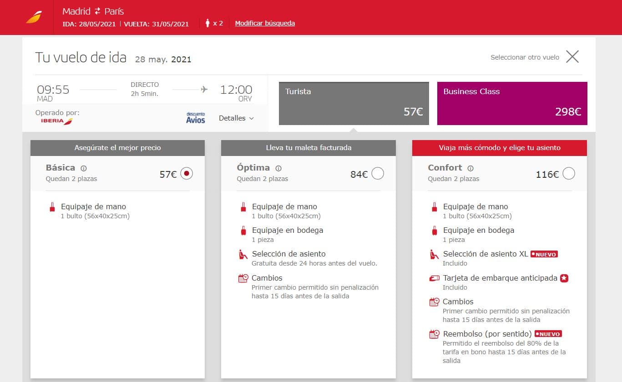Click the VUELTA: 31/05/2021 date in header
Screen dimensions: 622x382
click(156, 24)
